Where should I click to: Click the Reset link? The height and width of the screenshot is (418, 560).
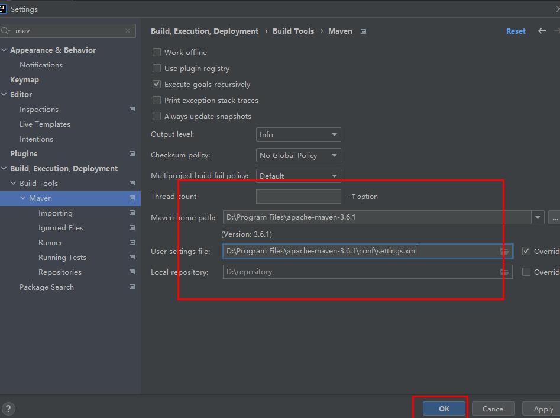(x=516, y=31)
